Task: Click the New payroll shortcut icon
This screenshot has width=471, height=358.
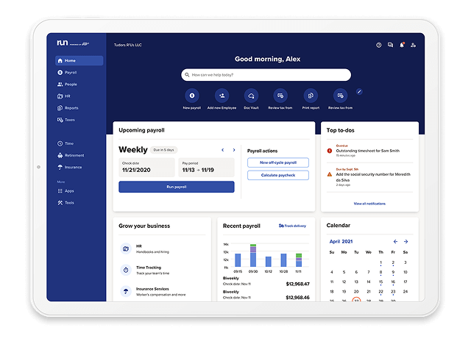Action: 191,96
